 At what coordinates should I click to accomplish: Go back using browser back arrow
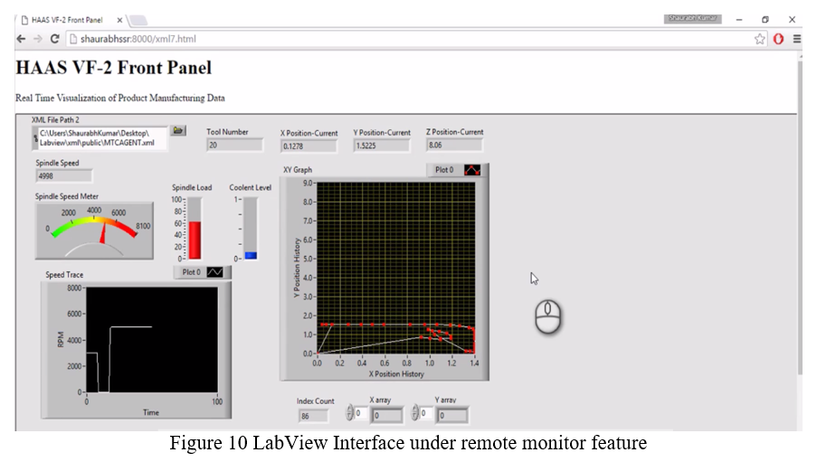tap(21, 39)
